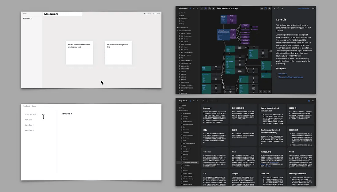The width and height of the screenshot is (337, 192).
Task: Expand Card Library in the top Project Meta sidebar
Action: click(178, 18)
